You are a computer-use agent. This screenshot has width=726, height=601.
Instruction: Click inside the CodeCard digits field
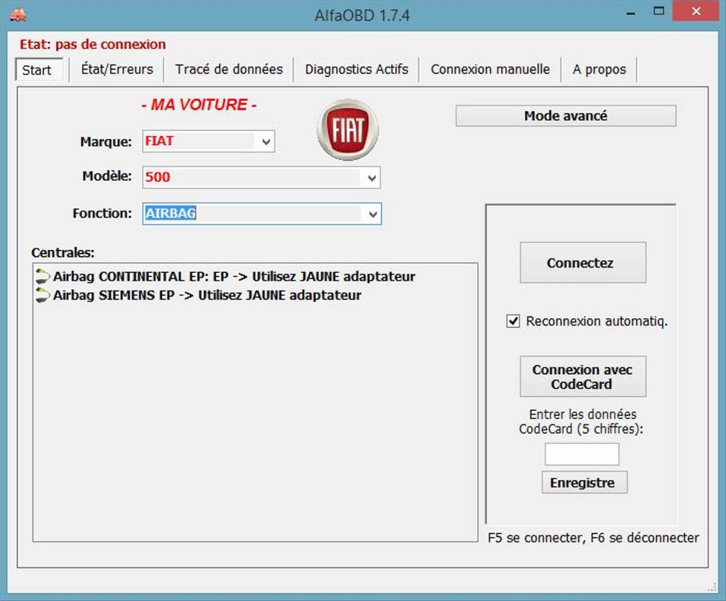582,453
